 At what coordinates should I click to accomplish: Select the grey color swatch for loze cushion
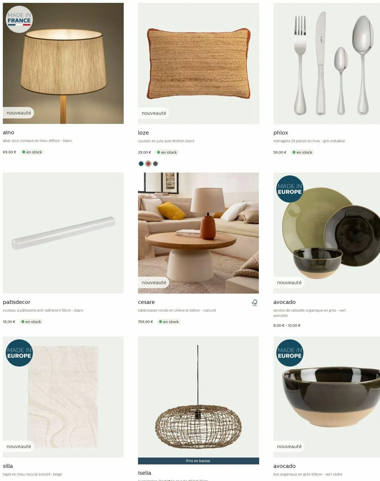pos(155,164)
